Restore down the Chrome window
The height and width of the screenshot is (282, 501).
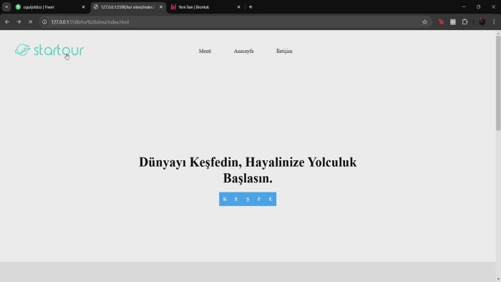click(478, 6)
